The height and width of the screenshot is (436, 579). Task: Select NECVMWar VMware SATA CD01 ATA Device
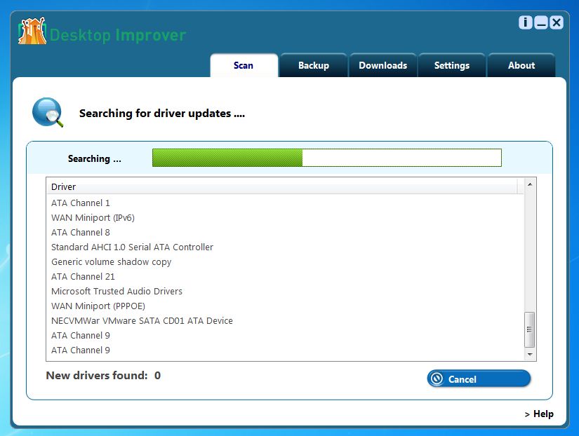click(285, 321)
